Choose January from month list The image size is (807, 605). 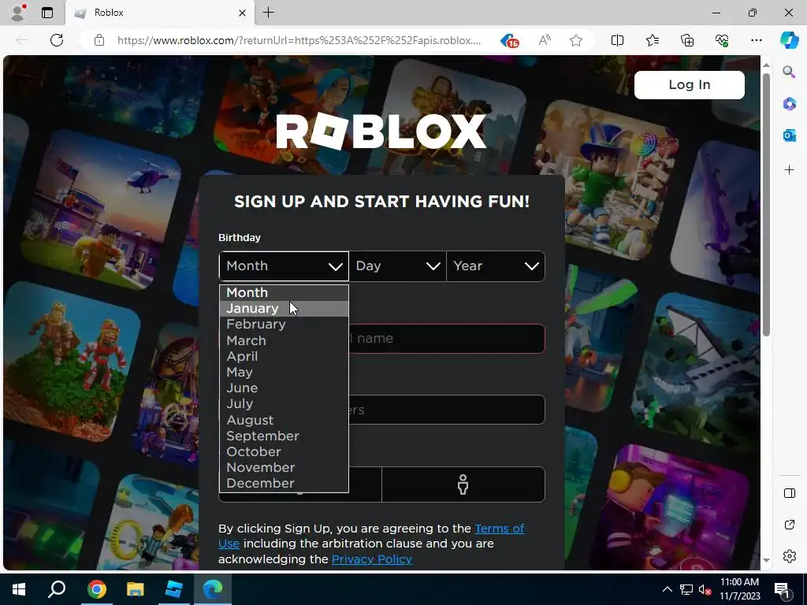tap(284, 309)
